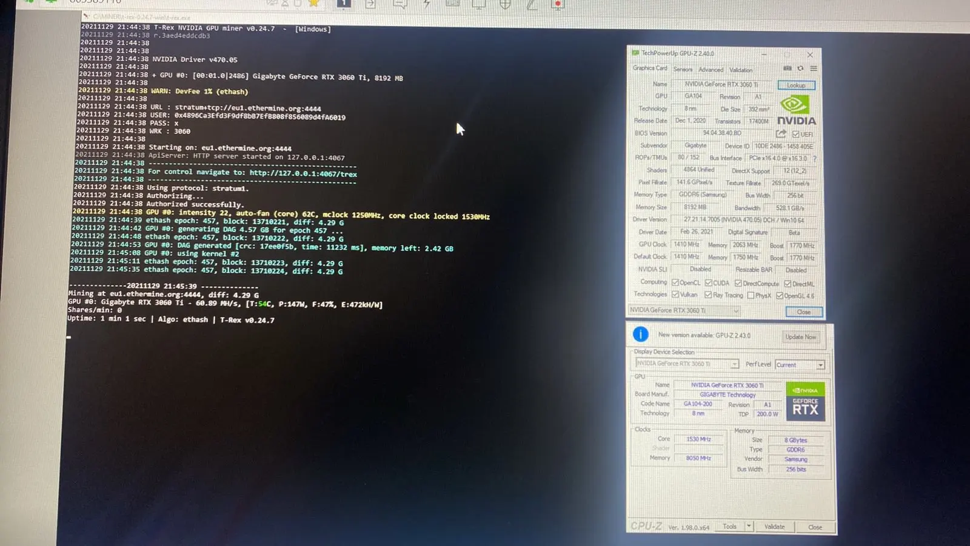Click the 'Authorized successfully.' console line
Image resolution: width=970 pixels, height=546 pixels.
[158, 204]
